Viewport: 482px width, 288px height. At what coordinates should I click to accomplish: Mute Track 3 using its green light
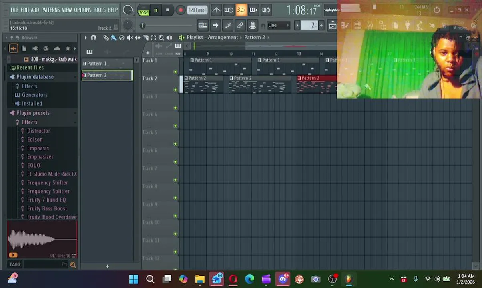175,108
